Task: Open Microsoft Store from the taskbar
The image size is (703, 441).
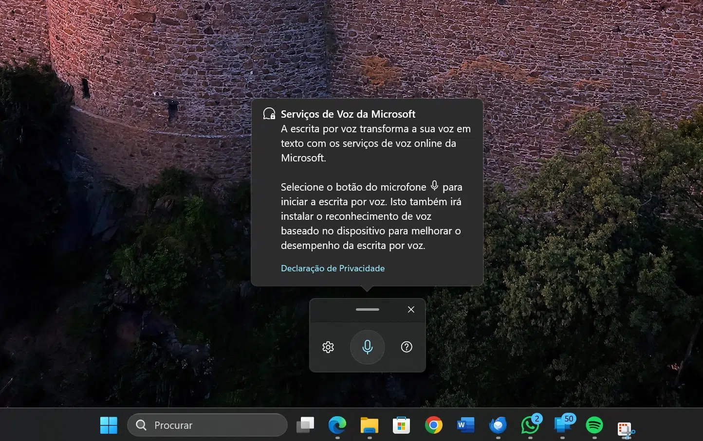Action: click(x=402, y=425)
